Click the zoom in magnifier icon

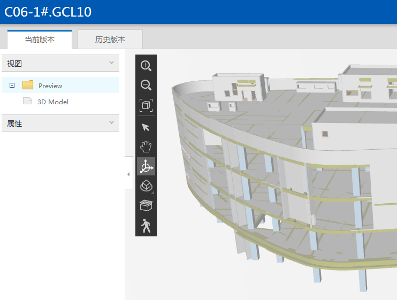coord(146,65)
